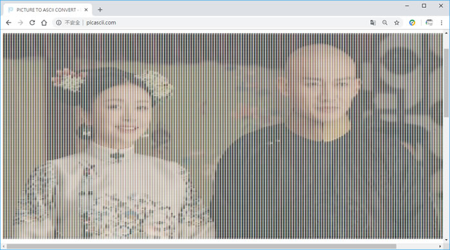Go back to the previous page
Image resolution: width=450 pixels, height=250 pixels.
click(8, 22)
